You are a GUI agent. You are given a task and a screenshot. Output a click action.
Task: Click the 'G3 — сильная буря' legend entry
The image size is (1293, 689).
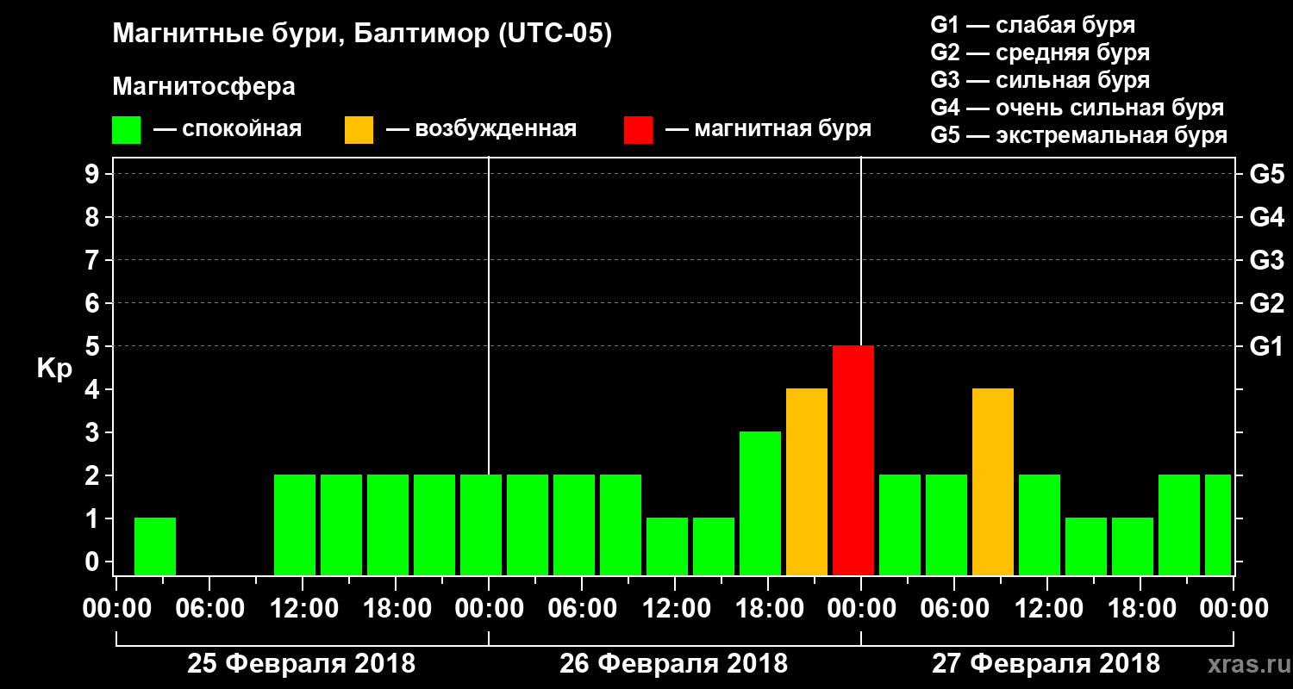point(1040,80)
